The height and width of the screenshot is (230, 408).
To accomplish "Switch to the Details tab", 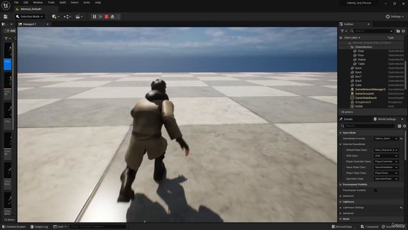I will [x=348, y=119].
